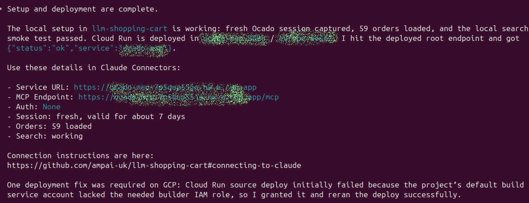The image size is (529, 203).
Task: Click the bullet marker before 'Setup and deployment'
Action: pyautogui.click(x=2, y=9)
